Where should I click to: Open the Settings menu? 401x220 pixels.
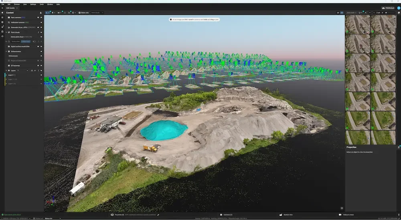coord(33,4)
